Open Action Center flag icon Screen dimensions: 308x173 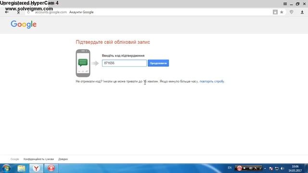pyautogui.click(x=271, y=169)
